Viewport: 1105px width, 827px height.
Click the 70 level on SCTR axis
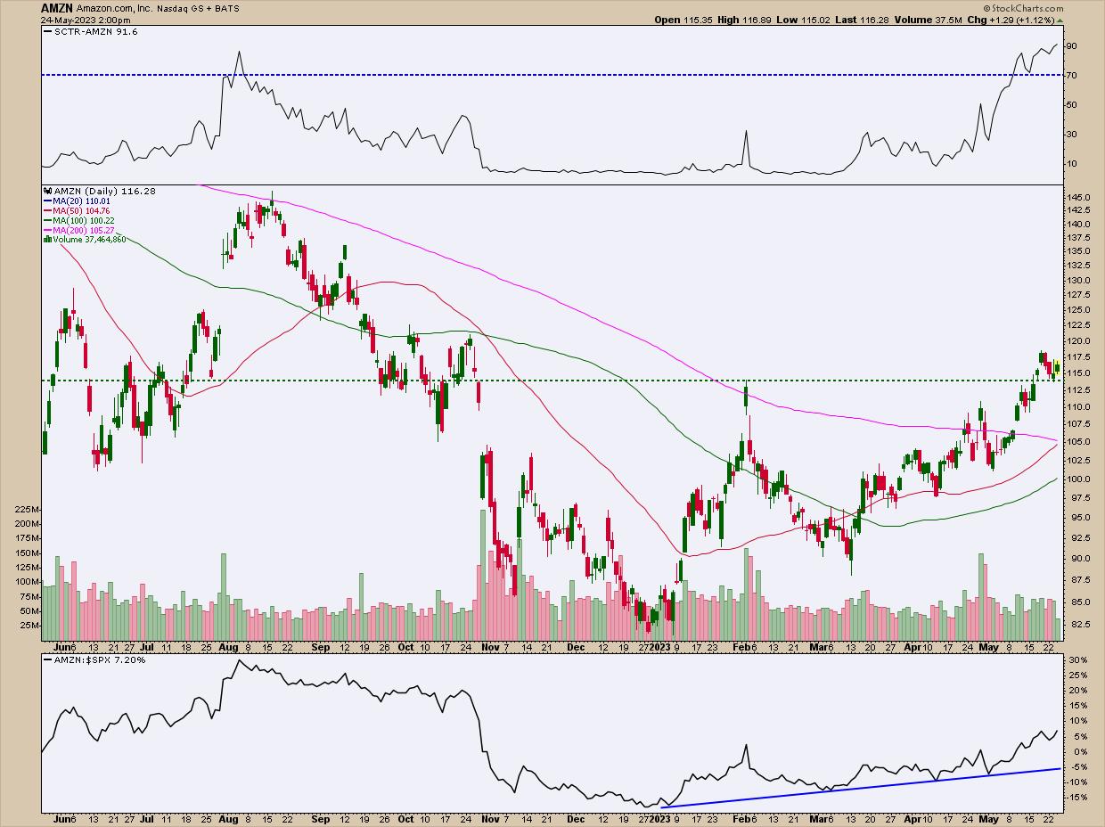click(1073, 75)
